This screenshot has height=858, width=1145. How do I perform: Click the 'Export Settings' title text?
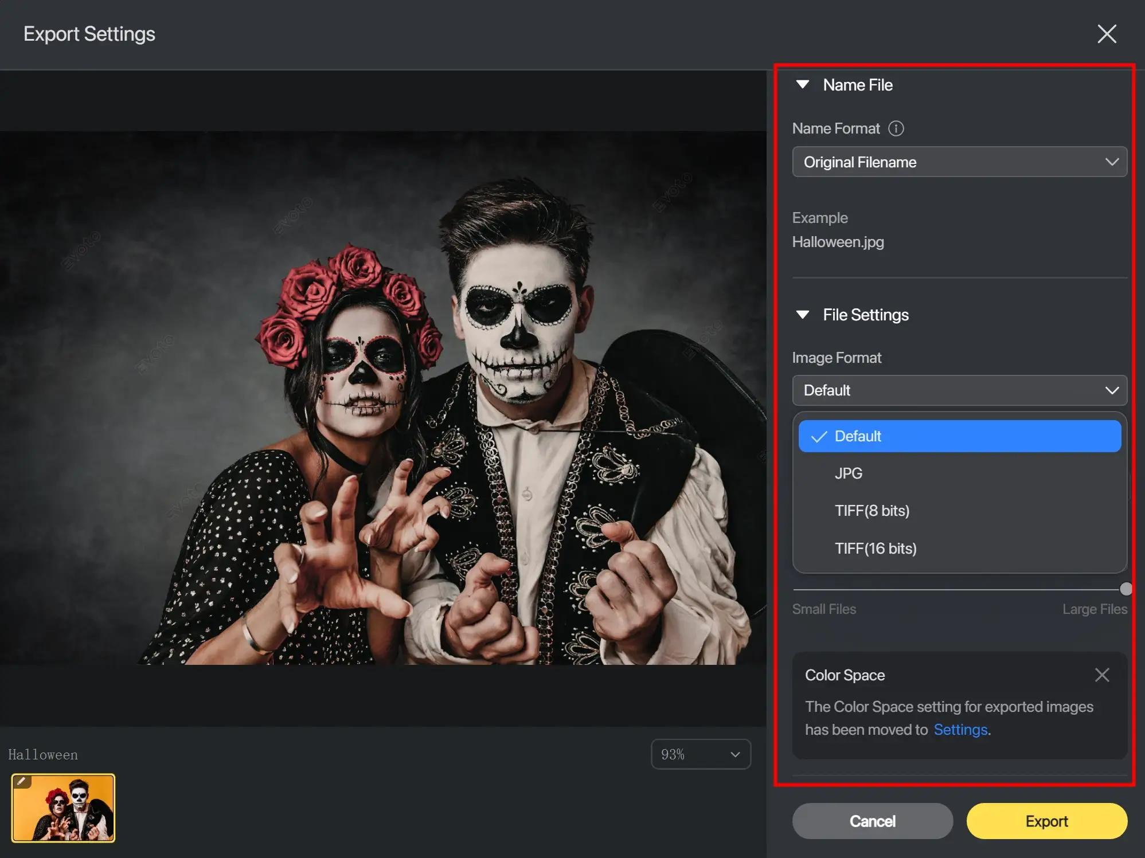point(89,34)
